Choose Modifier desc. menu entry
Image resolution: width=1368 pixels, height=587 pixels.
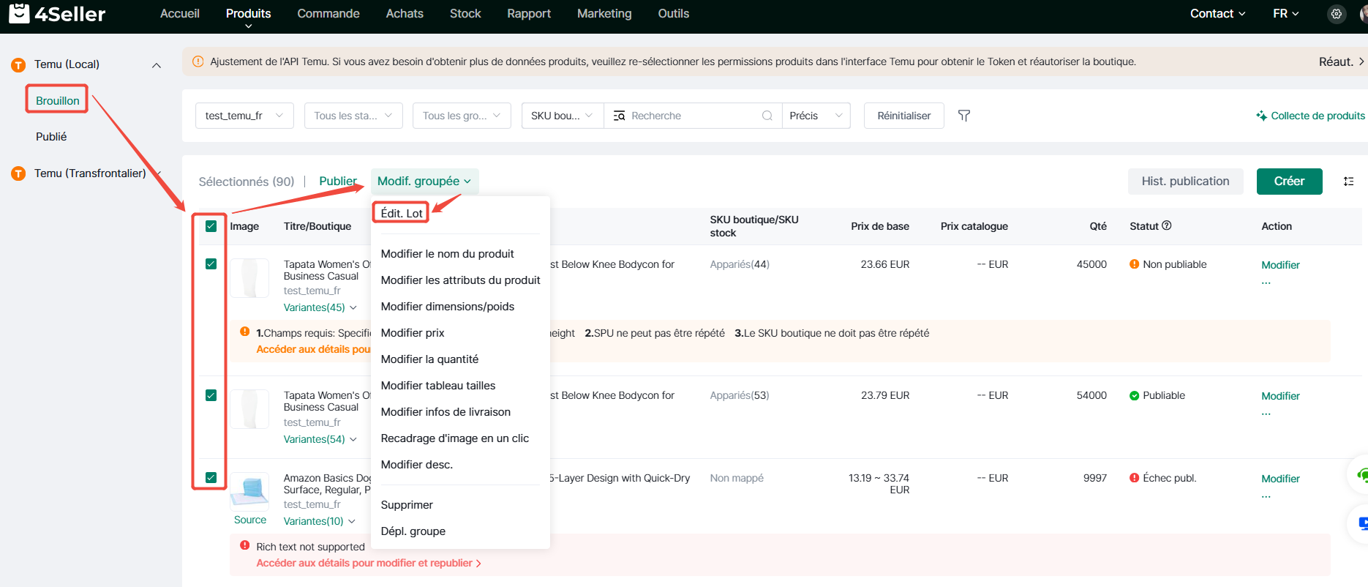pyautogui.click(x=416, y=465)
